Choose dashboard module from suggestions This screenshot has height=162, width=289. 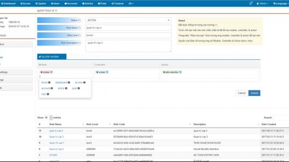click(61, 83)
